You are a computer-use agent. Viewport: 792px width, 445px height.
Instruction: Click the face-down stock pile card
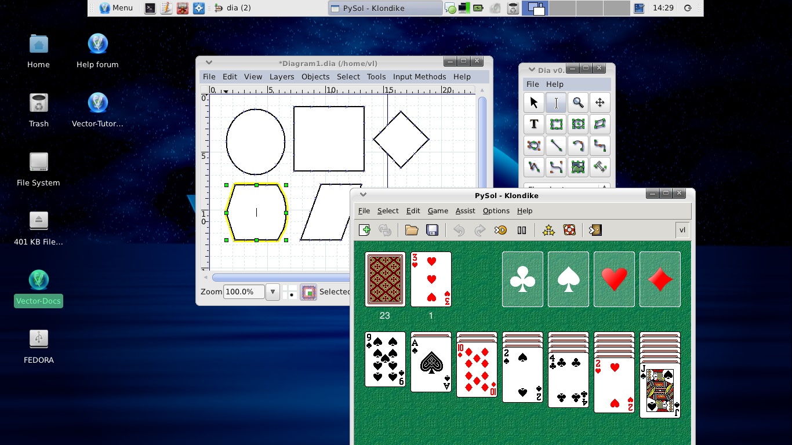[x=385, y=279]
